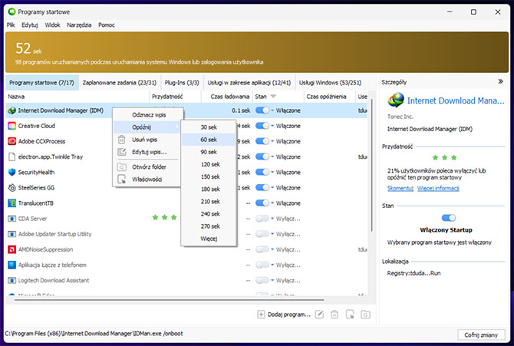Click the Dodaj program button
Image resolution: width=514 pixels, height=346 pixels.
click(284, 315)
